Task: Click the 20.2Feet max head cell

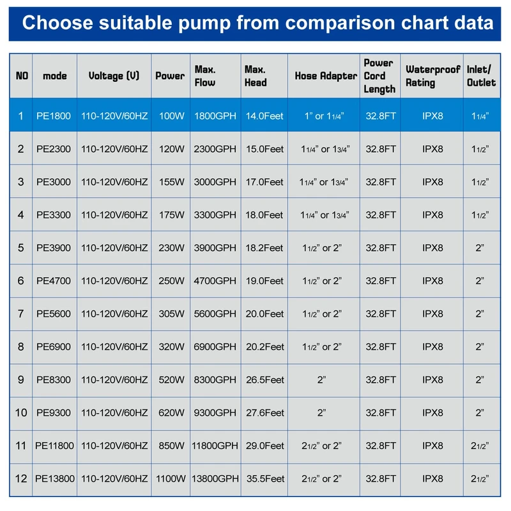Action: pos(264,346)
